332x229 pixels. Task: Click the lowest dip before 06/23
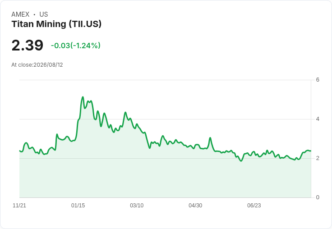[241, 161]
